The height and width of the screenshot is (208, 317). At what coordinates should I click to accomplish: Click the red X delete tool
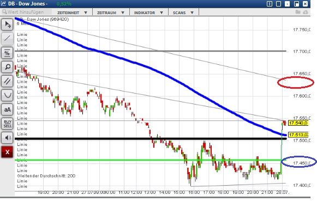click(7, 152)
